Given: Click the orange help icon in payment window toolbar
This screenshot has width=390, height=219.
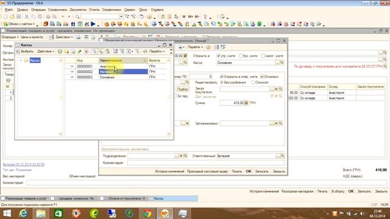Looking at the screenshot, I should tap(208, 47).
